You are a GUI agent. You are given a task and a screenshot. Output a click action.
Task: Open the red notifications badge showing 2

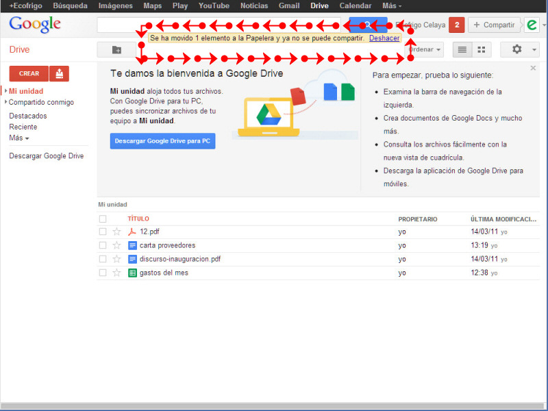click(456, 25)
